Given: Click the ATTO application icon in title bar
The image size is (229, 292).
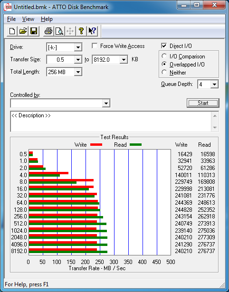Looking at the screenshot, I should (8, 7).
